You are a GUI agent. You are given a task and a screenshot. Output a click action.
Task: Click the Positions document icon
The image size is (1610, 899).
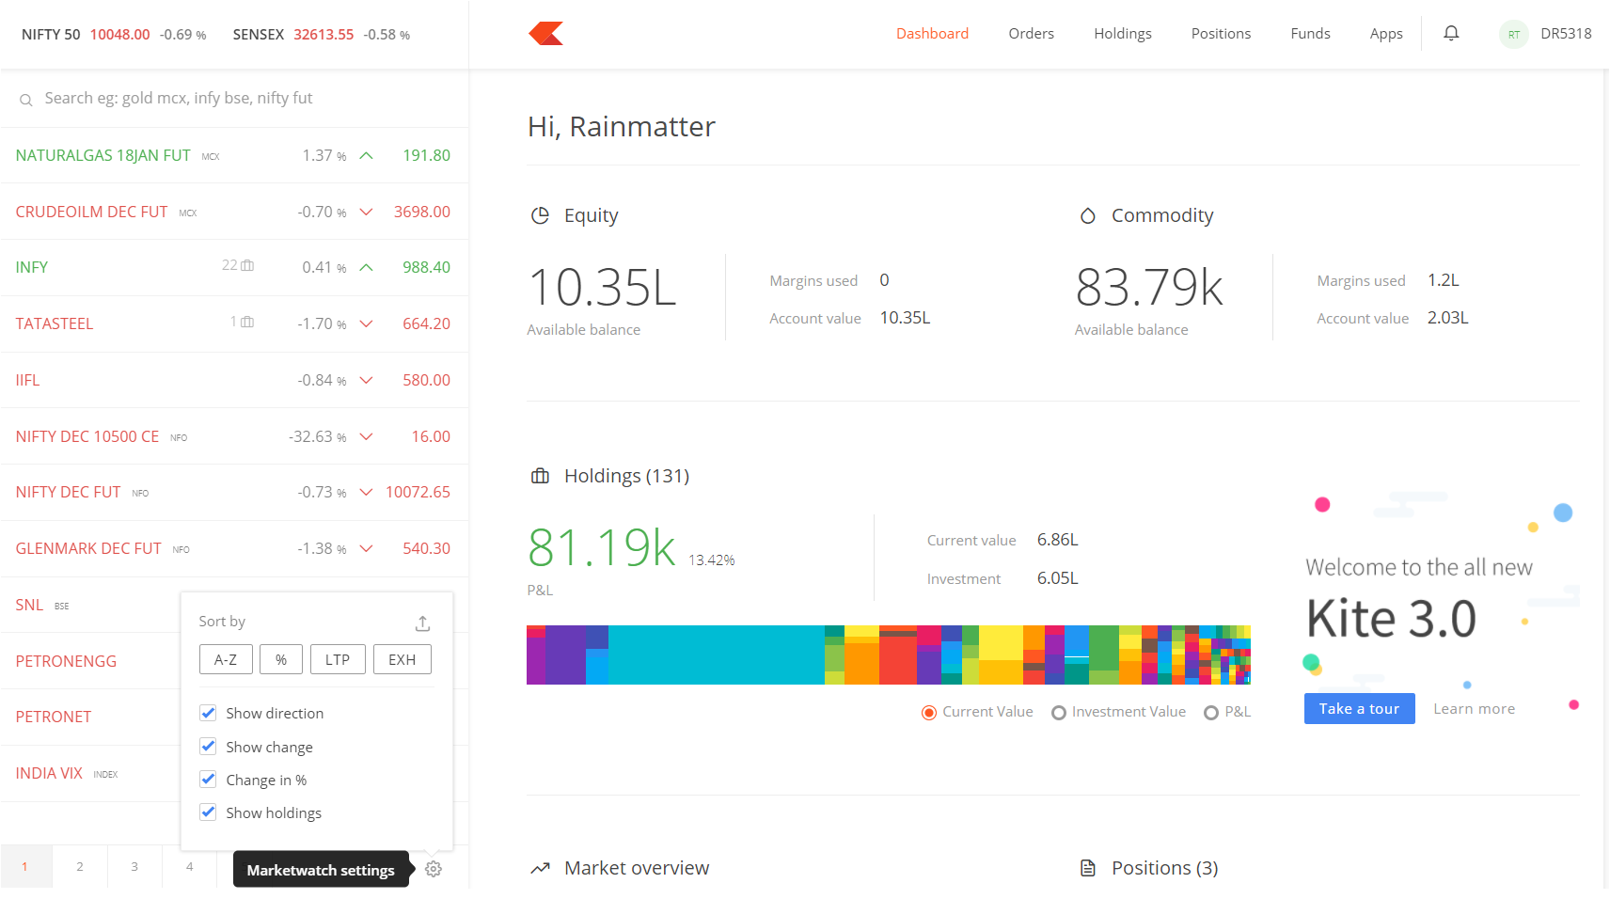[1088, 868]
